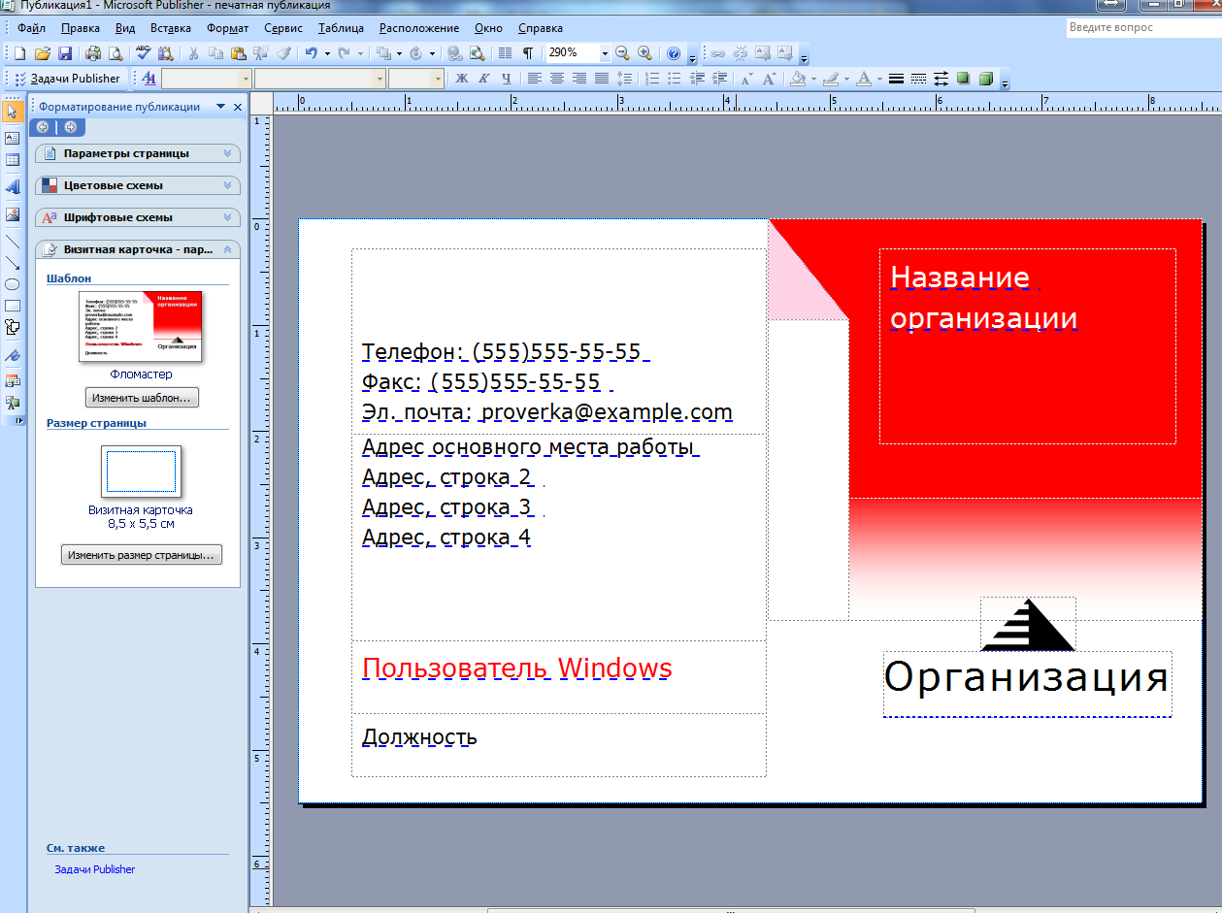Click the Paste clipboard icon
This screenshot has width=1222, height=913.
(x=238, y=53)
